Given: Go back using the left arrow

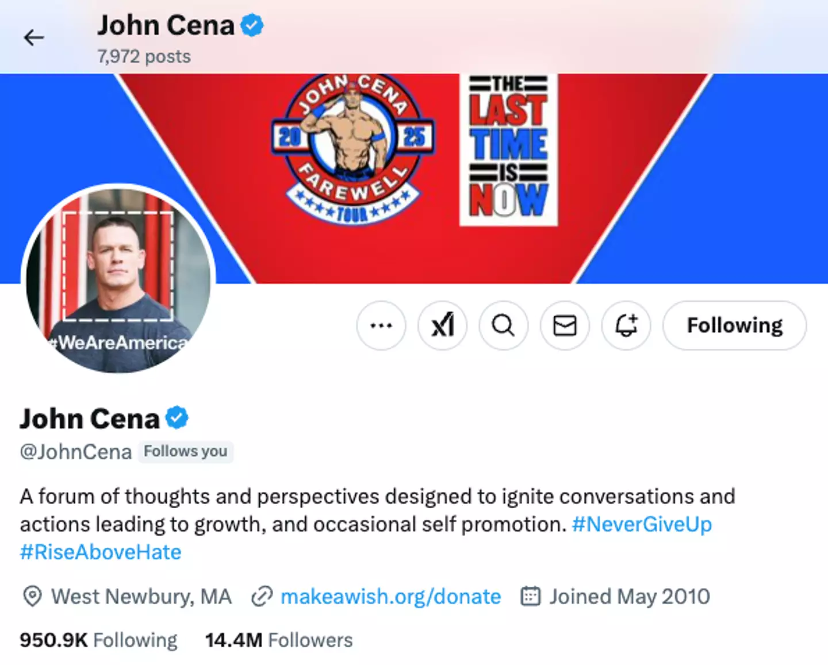Looking at the screenshot, I should [x=34, y=38].
